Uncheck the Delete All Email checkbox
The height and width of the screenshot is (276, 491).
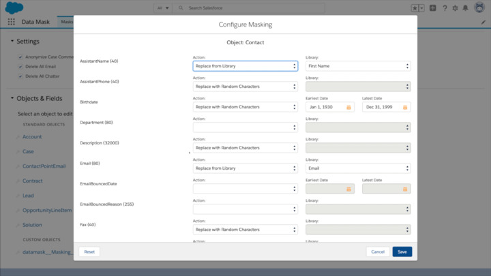click(20, 66)
